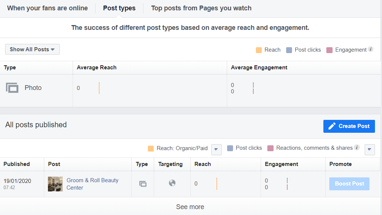Click the orange Reach legend swatch

(x=259, y=50)
